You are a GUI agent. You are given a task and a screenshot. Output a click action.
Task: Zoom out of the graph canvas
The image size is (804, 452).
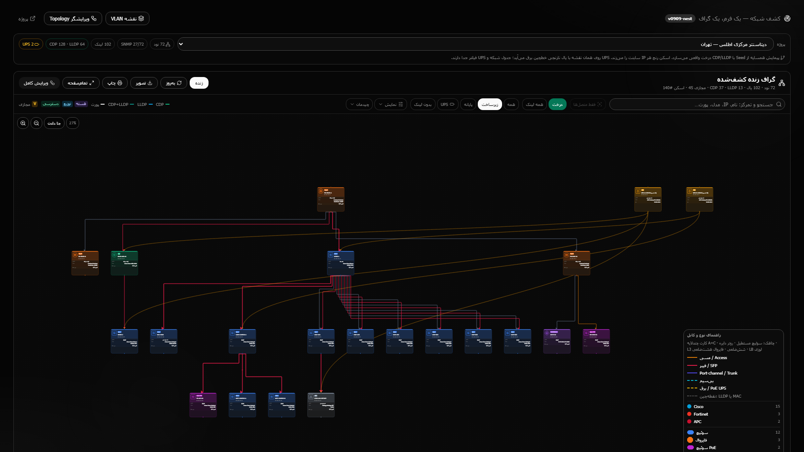coord(36,123)
